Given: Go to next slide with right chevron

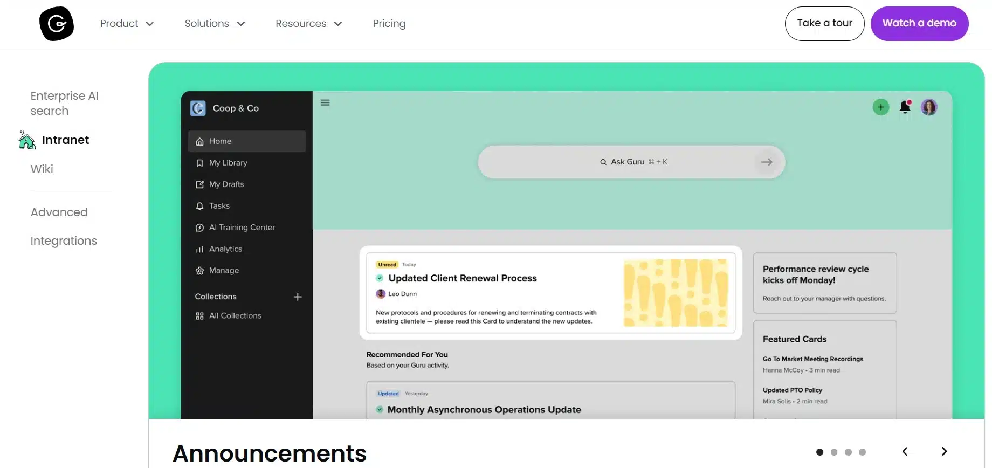Looking at the screenshot, I should pyautogui.click(x=944, y=452).
